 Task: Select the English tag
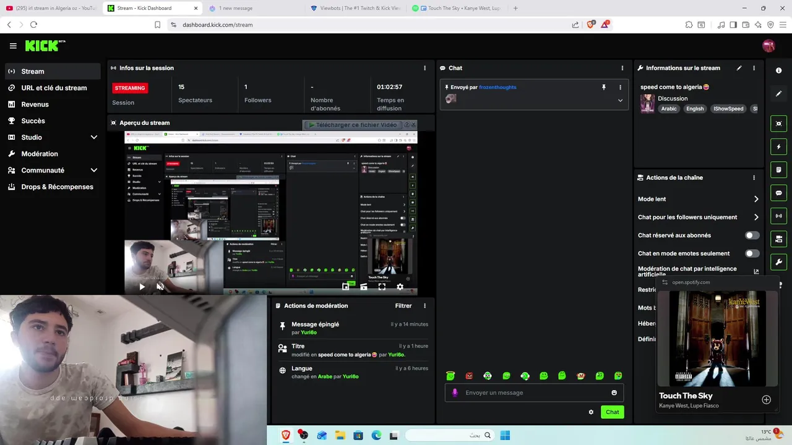coord(695,109)
